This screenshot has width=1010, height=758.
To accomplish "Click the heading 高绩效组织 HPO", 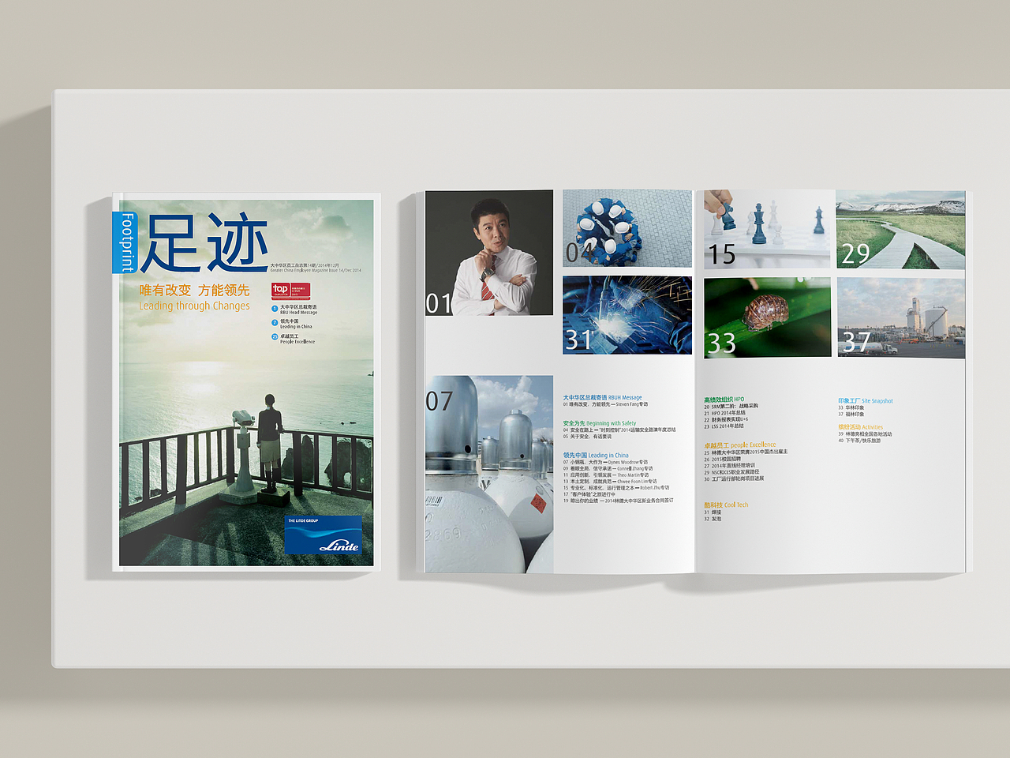I will click(724, 400).
